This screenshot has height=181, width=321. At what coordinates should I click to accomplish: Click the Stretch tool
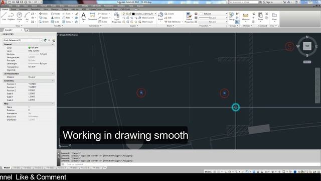point(44,22)
